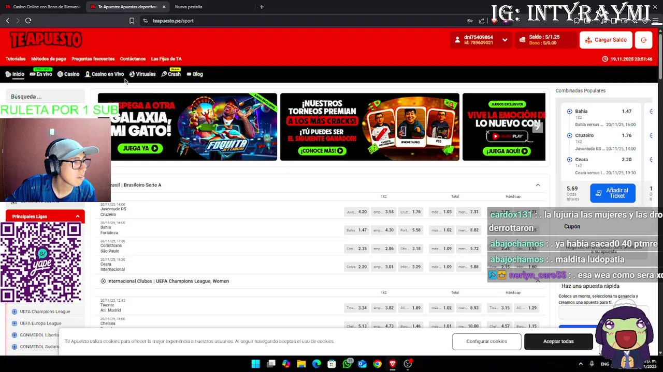Accept all cookies with Aceptar todas

558,342
